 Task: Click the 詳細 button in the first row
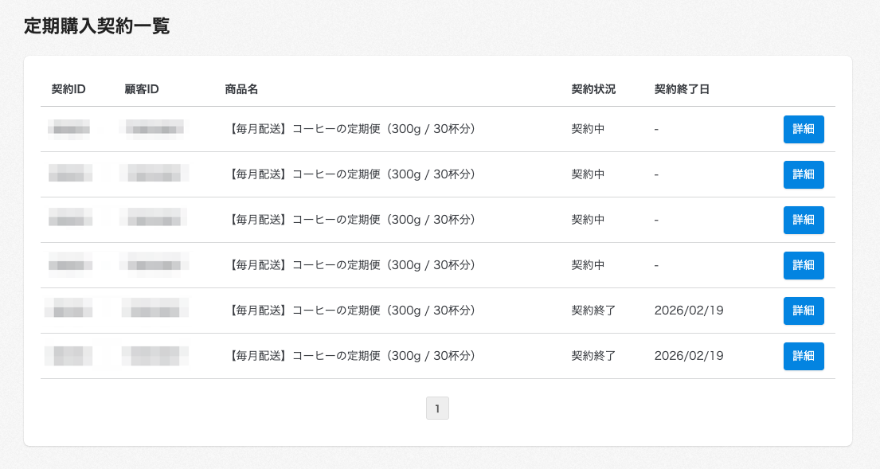pos(803,129)
